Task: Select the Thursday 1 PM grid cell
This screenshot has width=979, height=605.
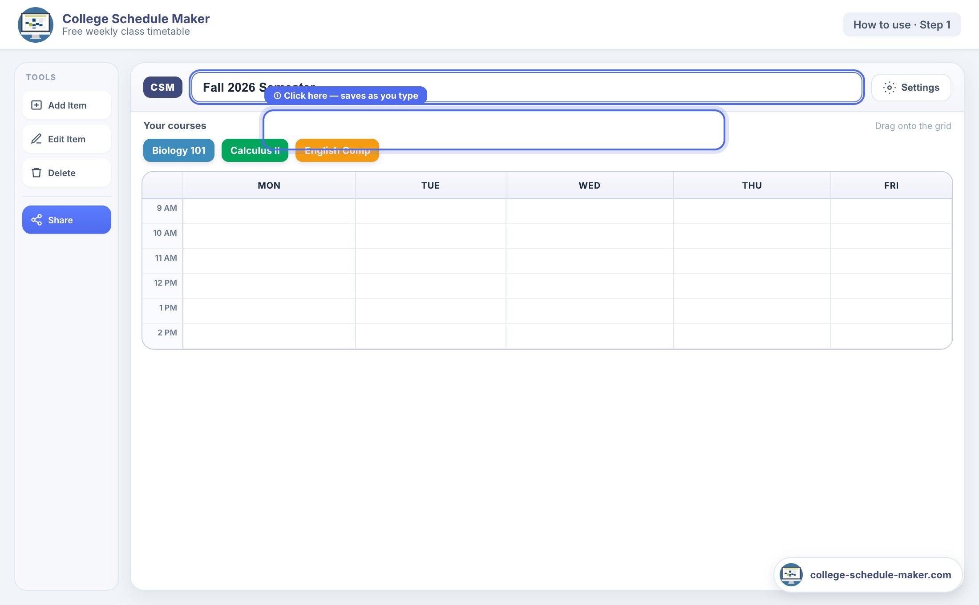Action: 752,311
